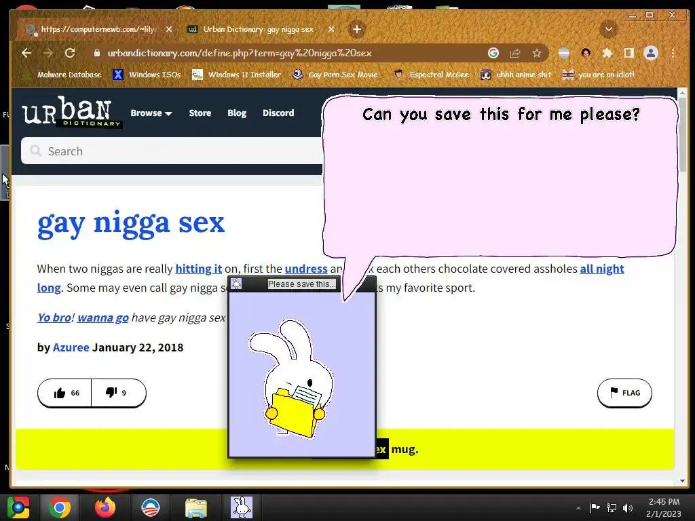Click the Google icon in the address bar
Viewport: 695px width, 521px height.
[493, 53]
